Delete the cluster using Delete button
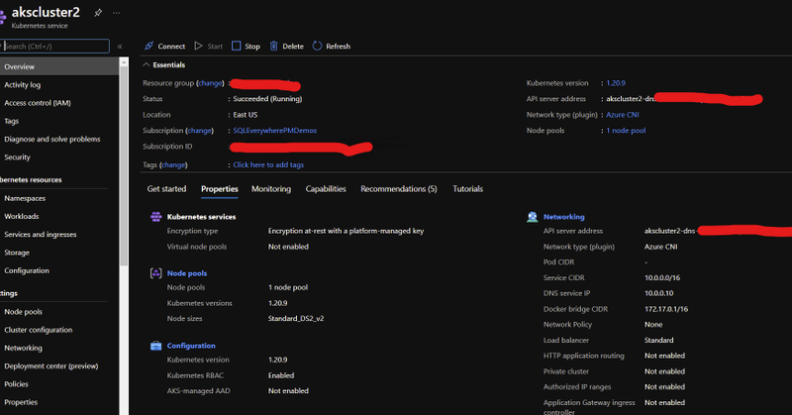The width and height of the screenshot is (792, 415). [x=286, y=46]
